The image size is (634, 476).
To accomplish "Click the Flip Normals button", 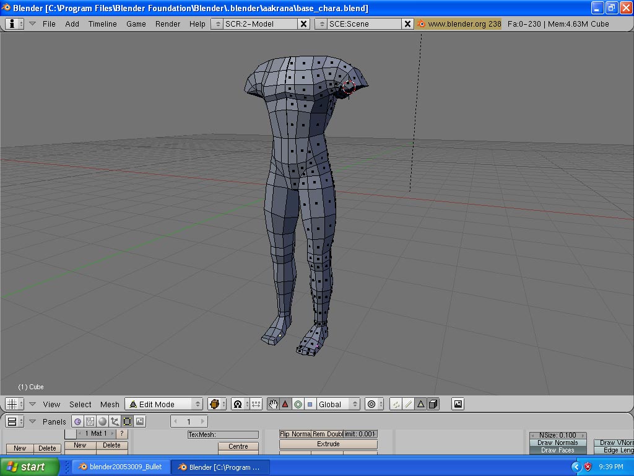I will [x=295, y=434].
